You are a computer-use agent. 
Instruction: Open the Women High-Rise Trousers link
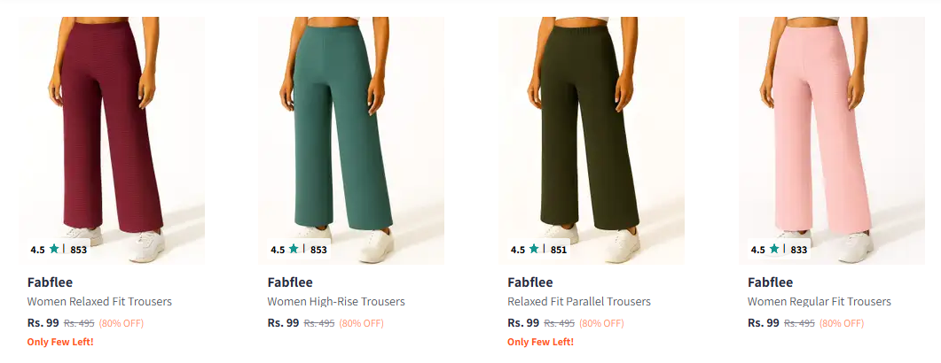point(336,302)
